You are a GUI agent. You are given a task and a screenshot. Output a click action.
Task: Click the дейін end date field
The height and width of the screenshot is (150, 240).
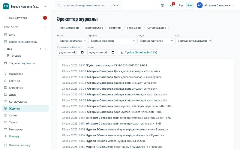click(102, 52)
